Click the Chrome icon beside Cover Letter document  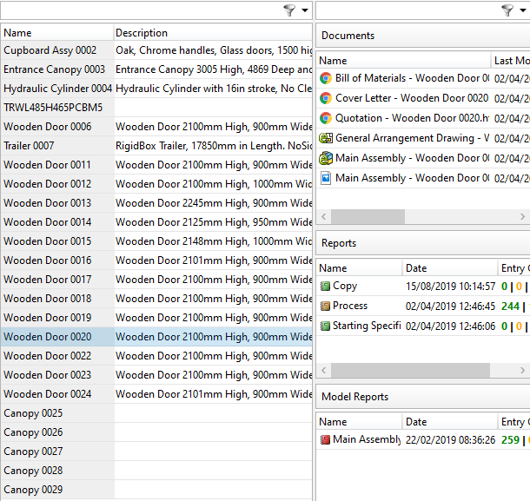[326, 99]
